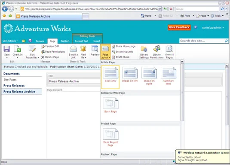The image size is (230, 165).
Task: Open the Home button dropdown arrow
Action: 155,16
